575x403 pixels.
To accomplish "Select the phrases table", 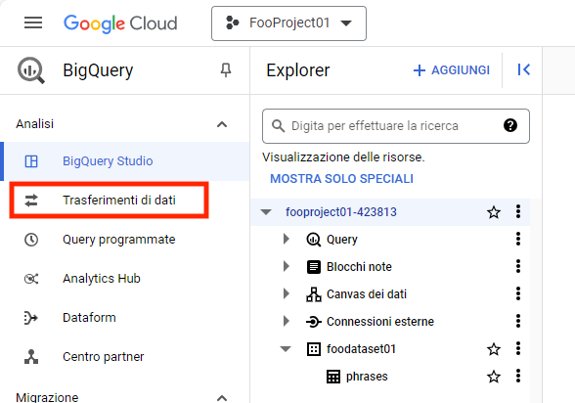I will [367, 377].
